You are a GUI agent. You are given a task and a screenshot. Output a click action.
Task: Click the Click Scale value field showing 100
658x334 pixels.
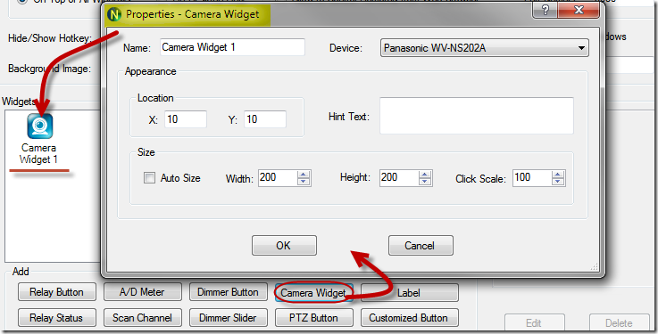coord(532,178)
